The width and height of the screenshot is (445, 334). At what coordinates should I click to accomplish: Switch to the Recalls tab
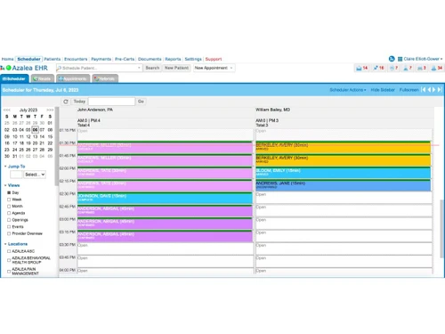click(x=43, y=78)
